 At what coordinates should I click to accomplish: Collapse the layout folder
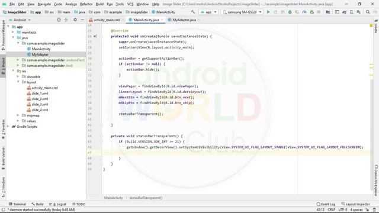pyautogui.click(x=18, y=82)
